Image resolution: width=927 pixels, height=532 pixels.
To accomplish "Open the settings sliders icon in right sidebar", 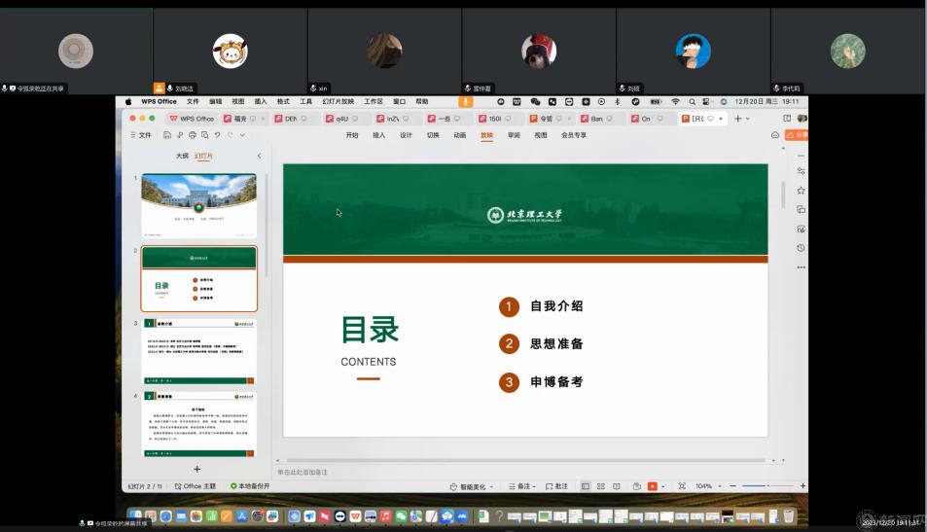I will 801,171.
